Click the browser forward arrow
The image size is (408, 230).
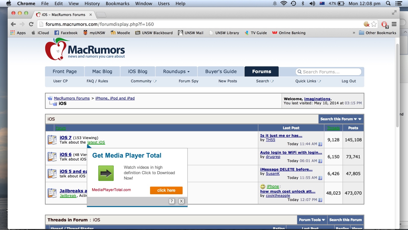(x=22, y=24)
